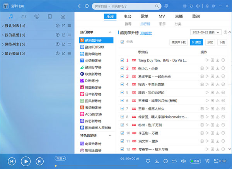Expand the 默认列表 playlist
The height and width of the screenshot is (169, 232).
pyautogui.click(x=3, y=26)
